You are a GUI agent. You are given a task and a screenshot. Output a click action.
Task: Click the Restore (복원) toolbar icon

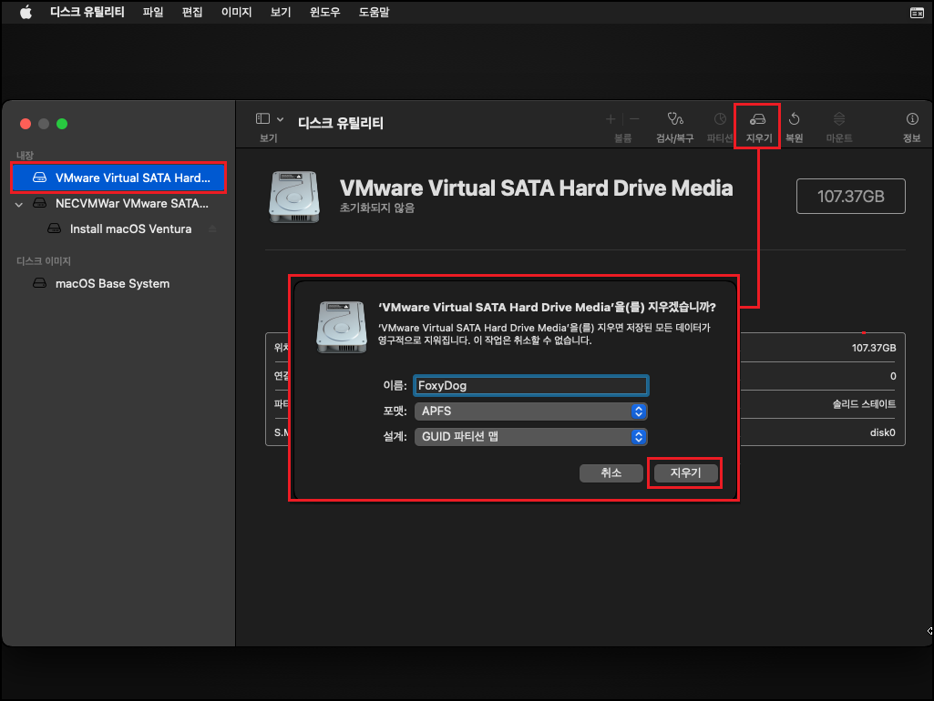(794, 119)
